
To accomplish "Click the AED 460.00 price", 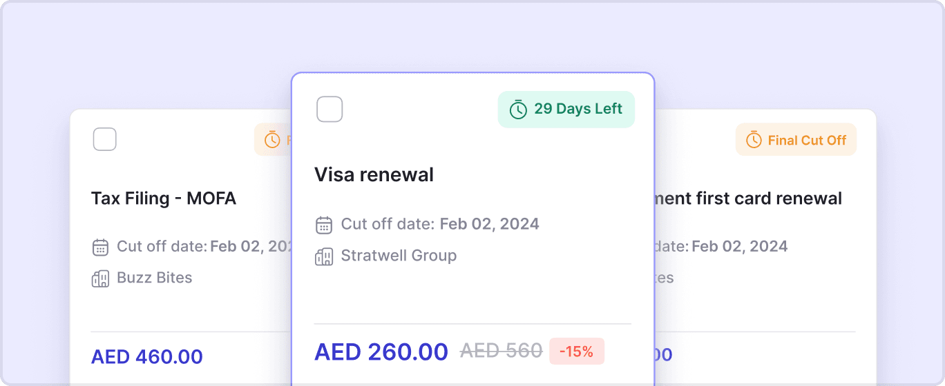I will tap(147, 357).
